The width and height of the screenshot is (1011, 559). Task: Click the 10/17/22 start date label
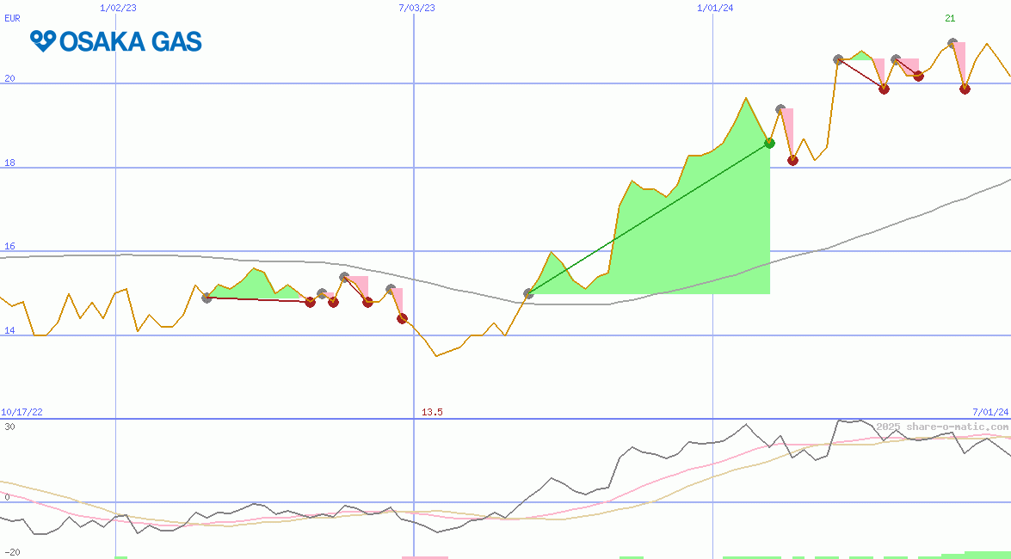click(x=22, y=413)
